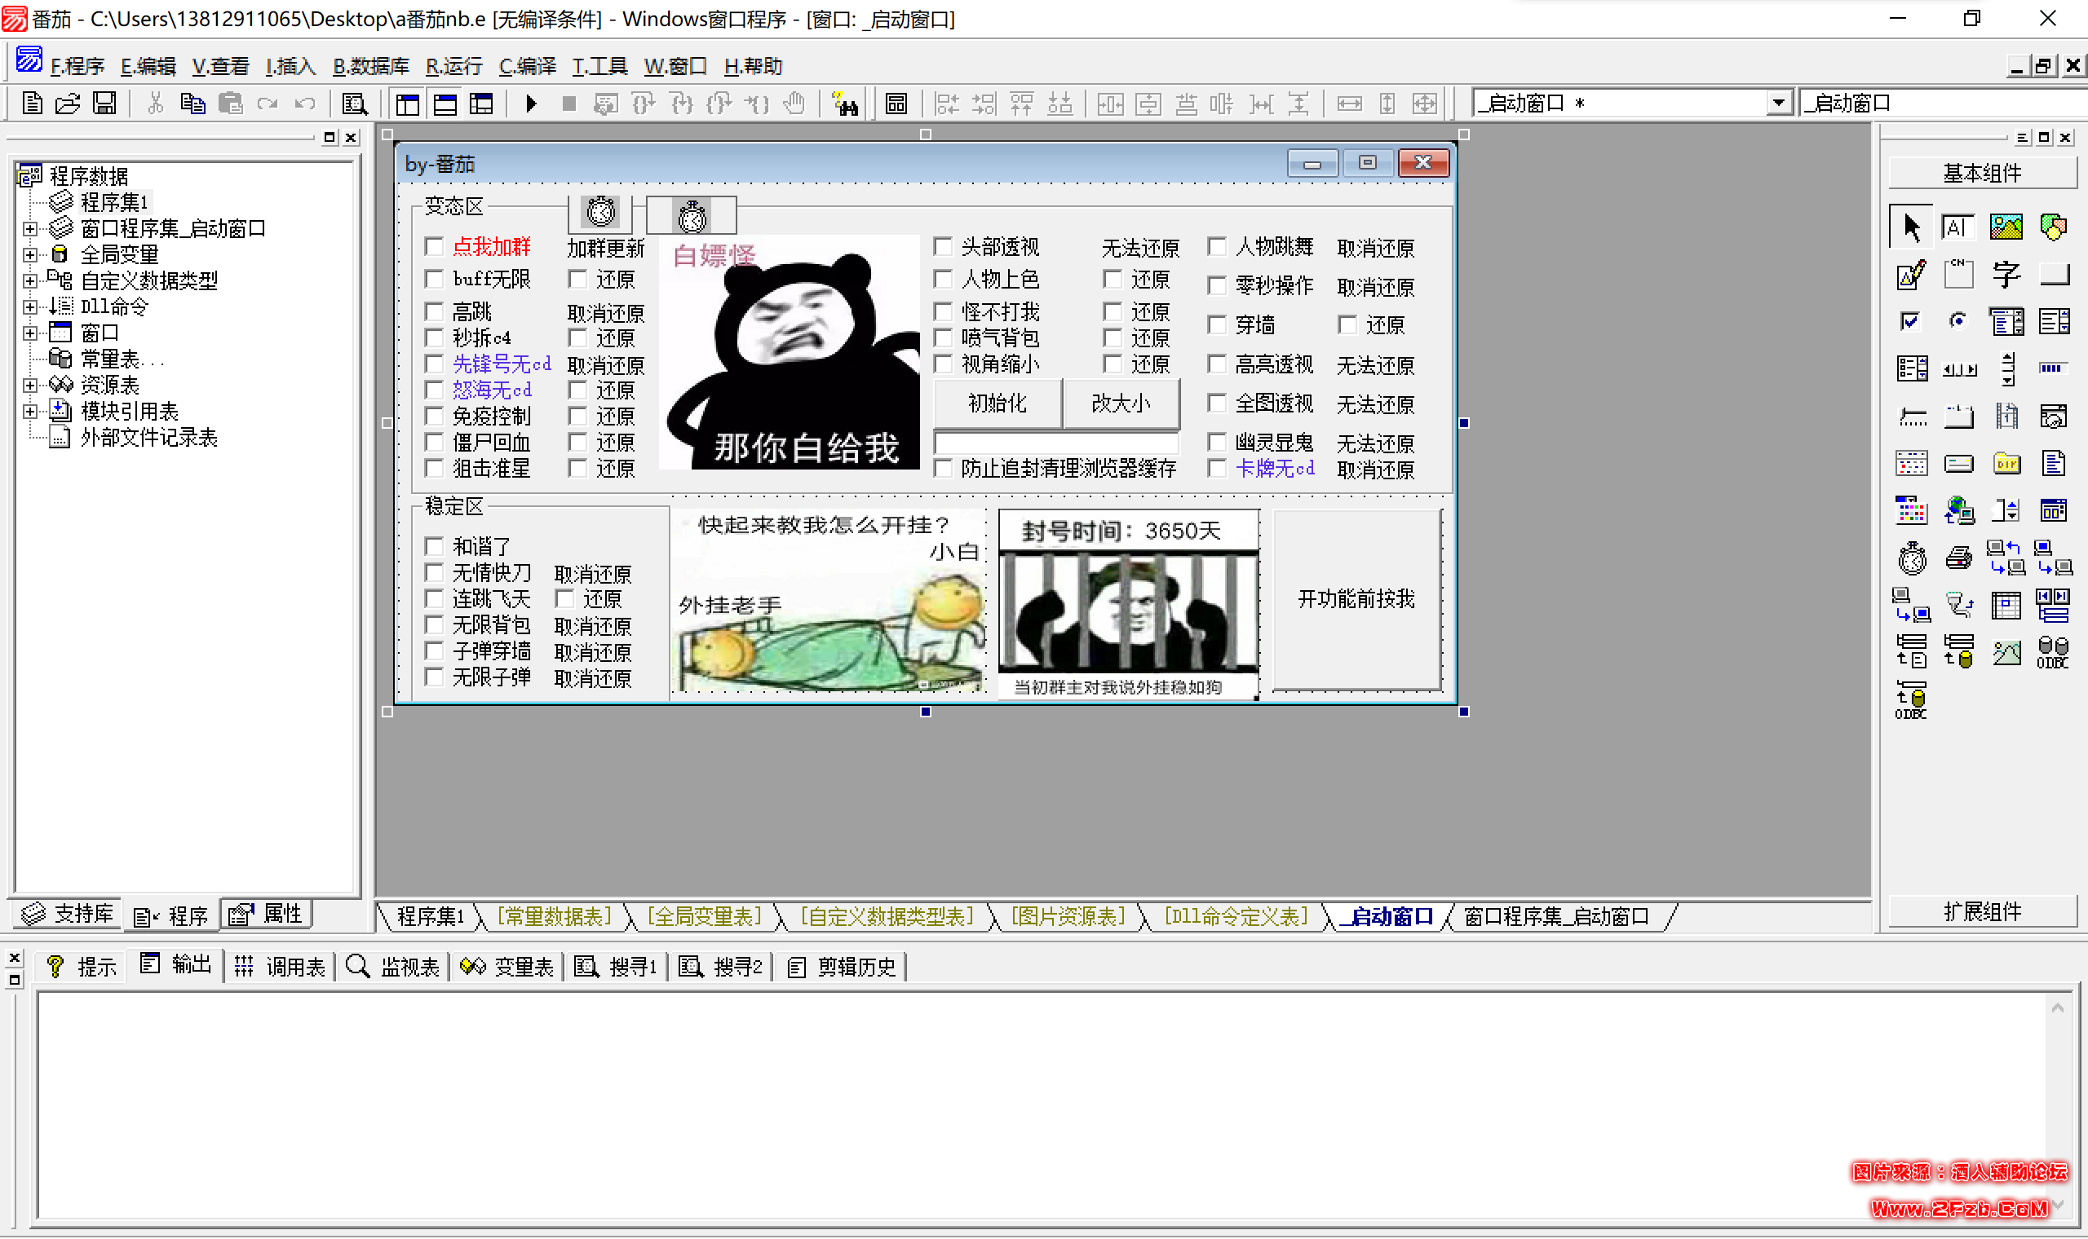The image size is (2088, 1239).
Task: Click the Open file folder toolbar icon
Action: 68,104
